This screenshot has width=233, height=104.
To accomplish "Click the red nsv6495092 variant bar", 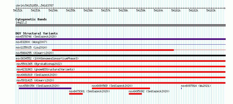I will [x=135, y=94].
